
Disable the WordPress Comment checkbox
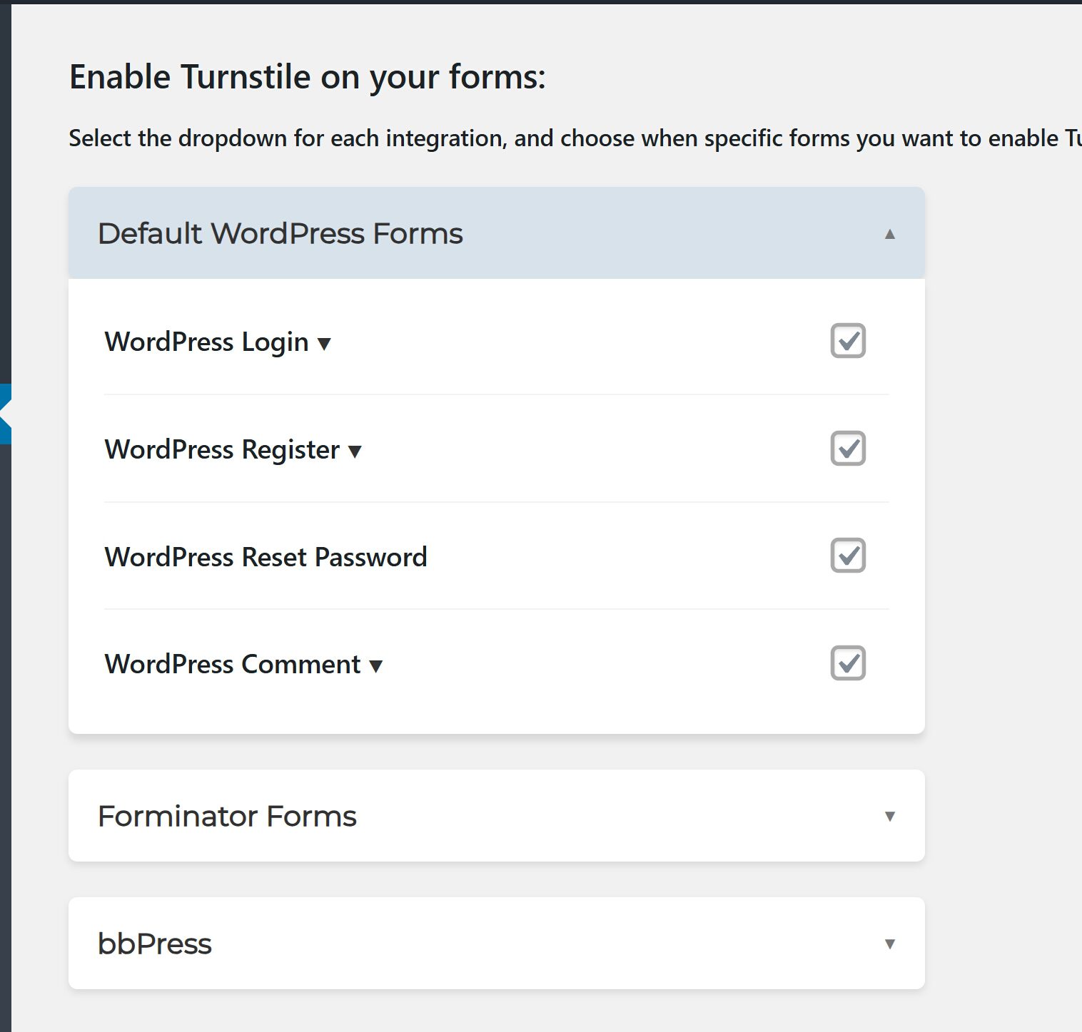[848, 663]
